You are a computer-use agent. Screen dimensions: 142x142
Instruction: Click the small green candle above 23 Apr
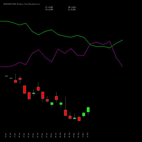tap(34, 93)
